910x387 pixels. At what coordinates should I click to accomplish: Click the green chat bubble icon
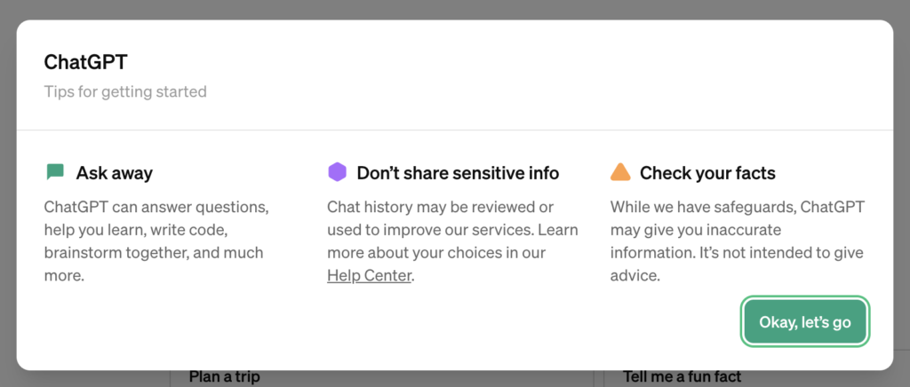tap(55, 172)
